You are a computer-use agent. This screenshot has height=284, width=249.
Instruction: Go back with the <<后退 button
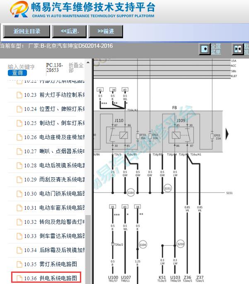(x=69, y=32)
